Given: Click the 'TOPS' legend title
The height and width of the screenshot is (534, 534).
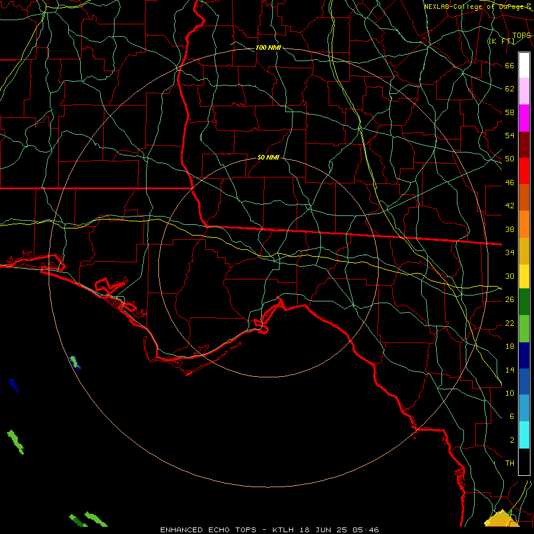Looking at the screenshot, I should pyautogui.click(x=522, y=36).
